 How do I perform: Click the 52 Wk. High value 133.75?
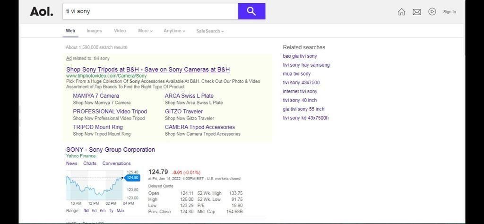236,193
